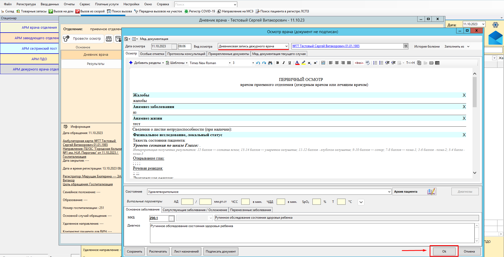Click Подписать документ button
504x257 pixels.
pos(221,251)
